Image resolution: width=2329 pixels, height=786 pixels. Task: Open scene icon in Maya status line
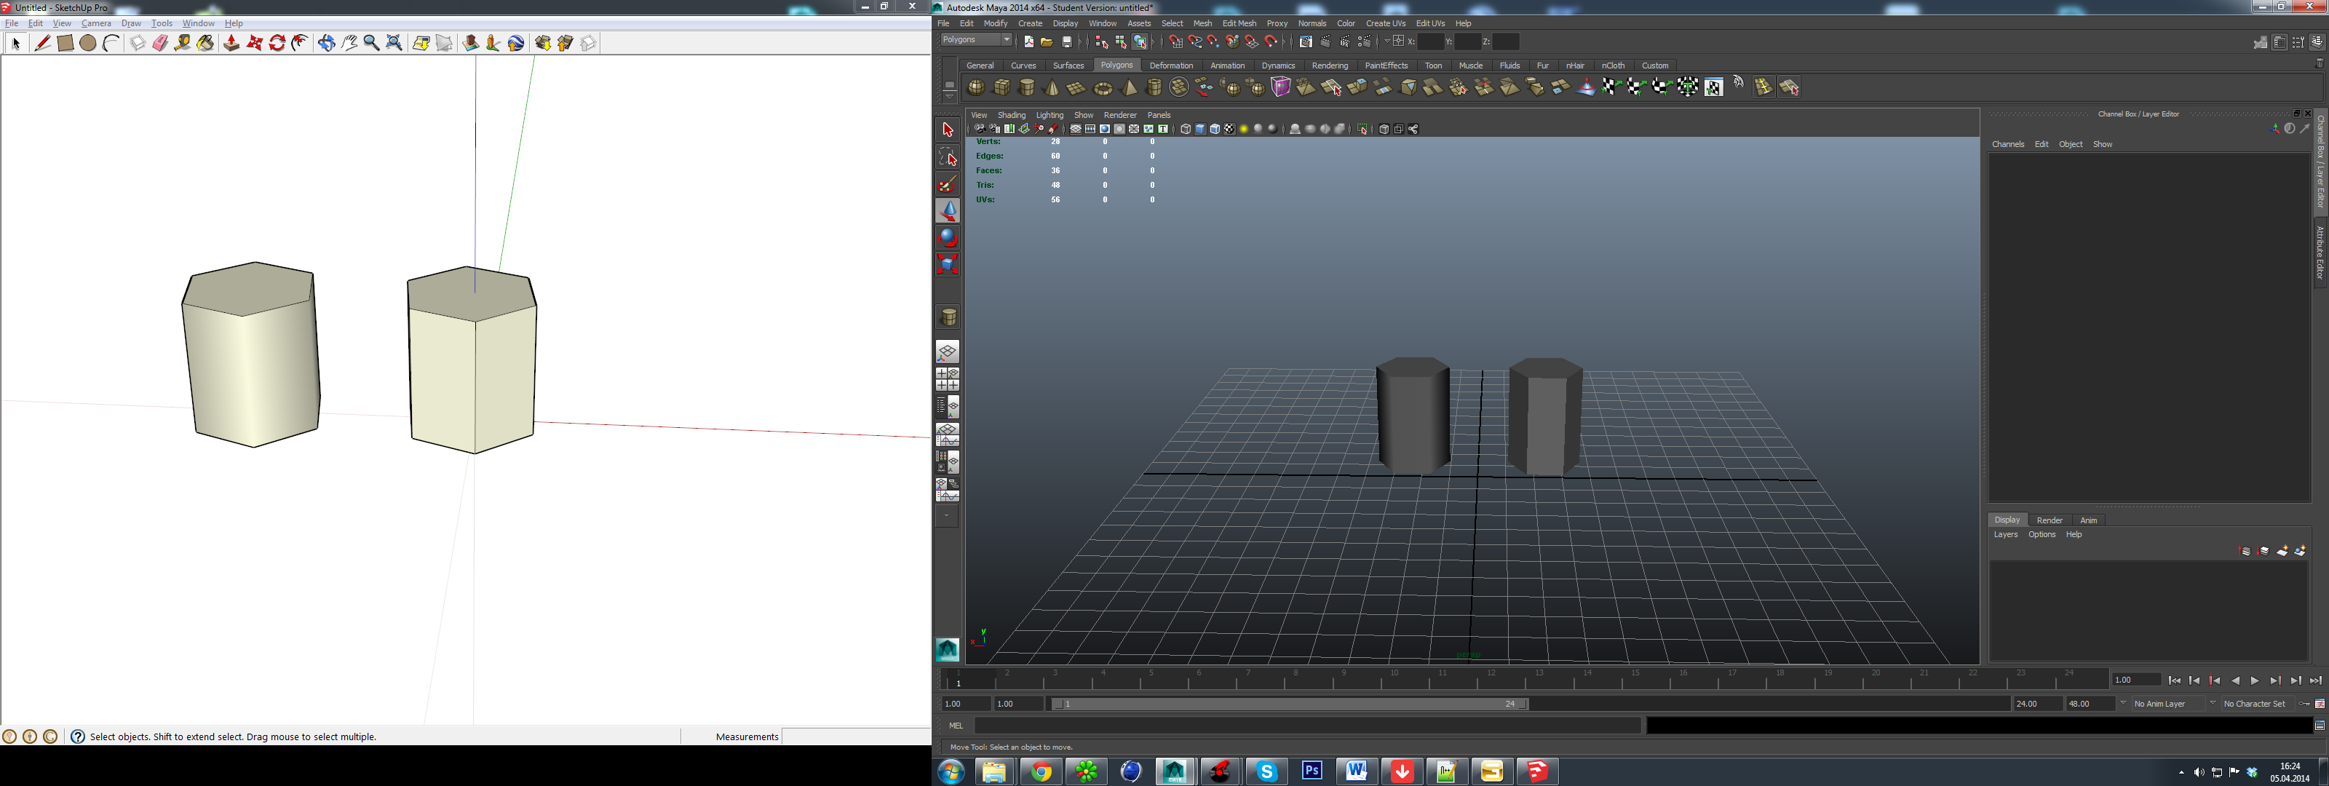click(x=1047, y=41)
